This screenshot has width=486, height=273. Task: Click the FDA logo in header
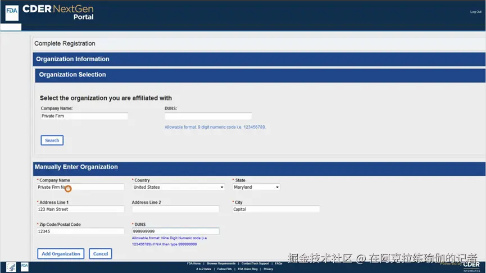[12, 13]
